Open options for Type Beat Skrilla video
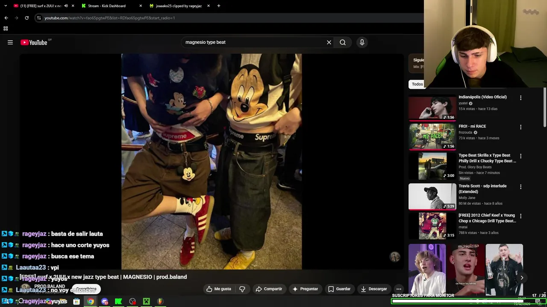This screenshot has width=547, height=307. point(521,156)
